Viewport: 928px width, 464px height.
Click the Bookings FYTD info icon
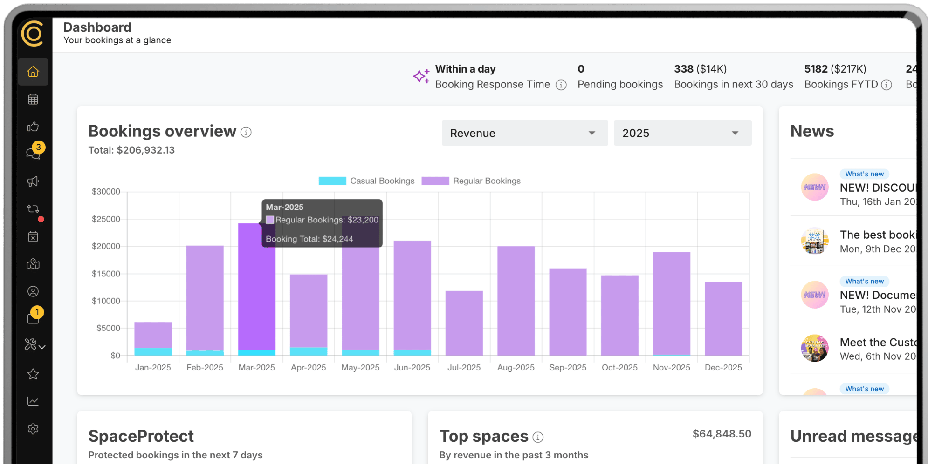[887, 85]
